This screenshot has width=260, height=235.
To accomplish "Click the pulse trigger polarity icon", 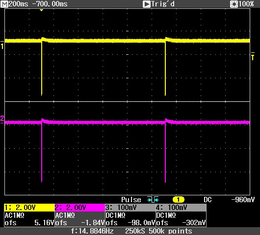I will 153,200.
